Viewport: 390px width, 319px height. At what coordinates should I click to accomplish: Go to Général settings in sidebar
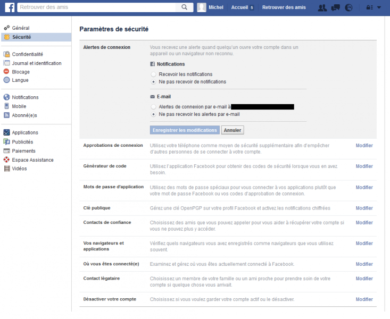[x=20, y=28]
